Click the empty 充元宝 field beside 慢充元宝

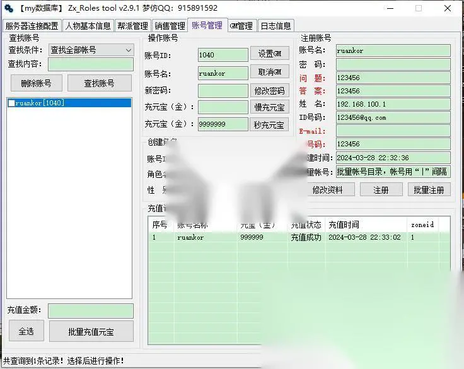tap(223, 107)
